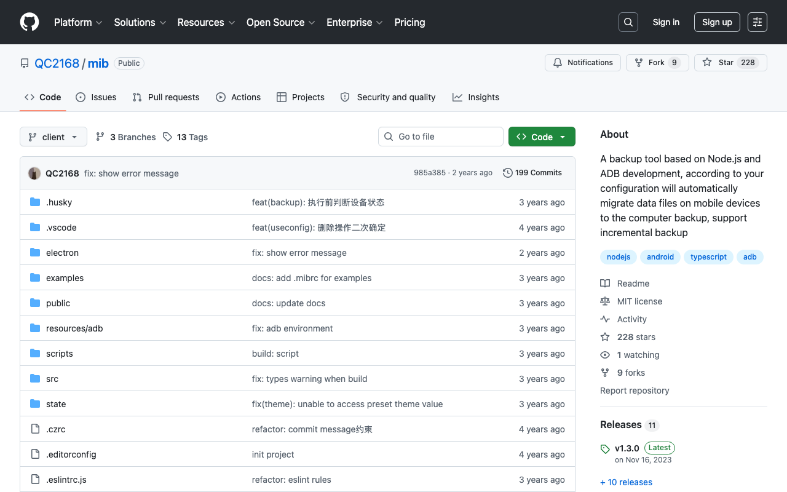Screen dimensions: 787x492
Task: Select the nodejs topic tag
Action: point(619,257)
